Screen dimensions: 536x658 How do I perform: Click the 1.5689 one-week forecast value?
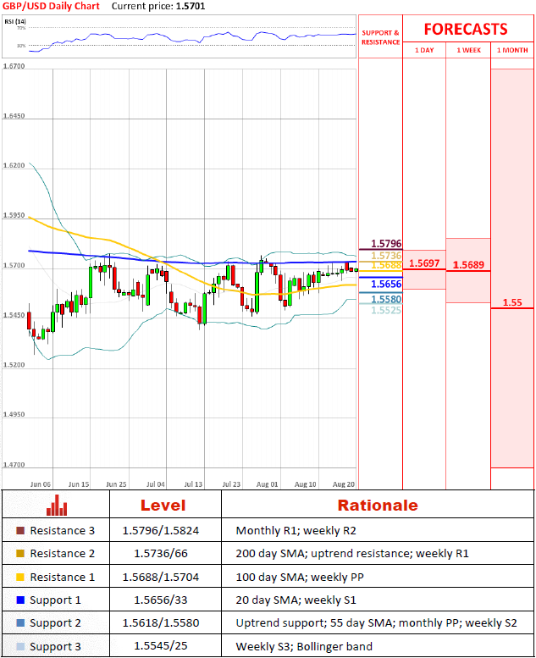pos(468,265)
